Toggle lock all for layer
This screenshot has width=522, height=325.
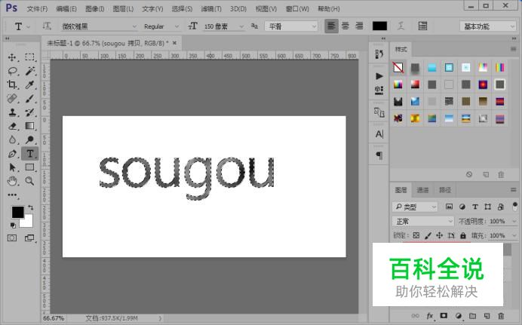point(463,235)
